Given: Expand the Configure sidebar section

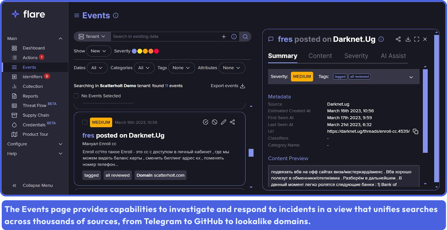Looking at the screenshot, I should [x=61, y=144].
